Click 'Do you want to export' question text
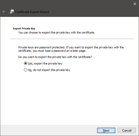 (55, 57)
